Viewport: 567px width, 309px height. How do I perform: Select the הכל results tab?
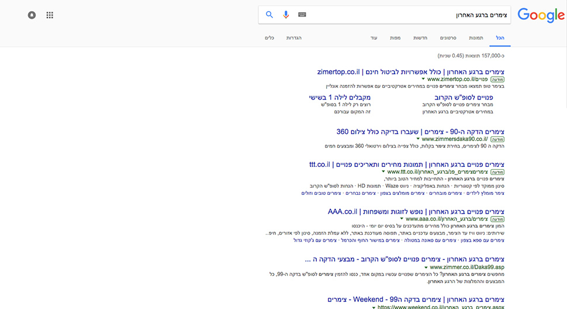pos(500,38)
